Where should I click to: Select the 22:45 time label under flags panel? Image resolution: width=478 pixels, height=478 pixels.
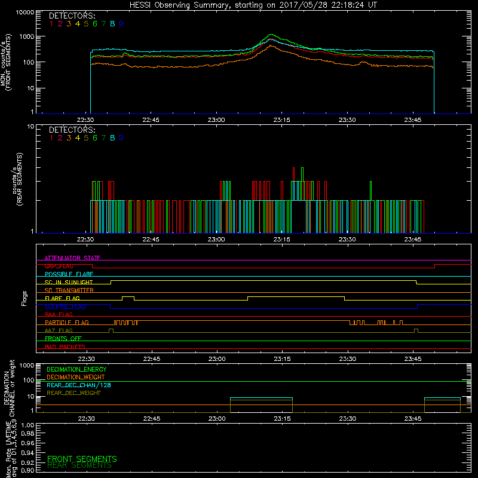point(152,359)
